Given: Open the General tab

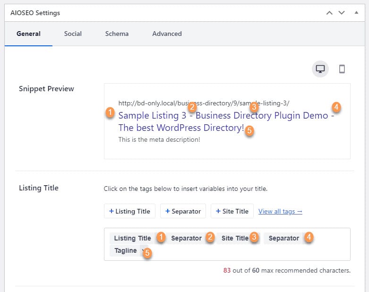Looking at the screenshot, I should (x=28, y=34).
